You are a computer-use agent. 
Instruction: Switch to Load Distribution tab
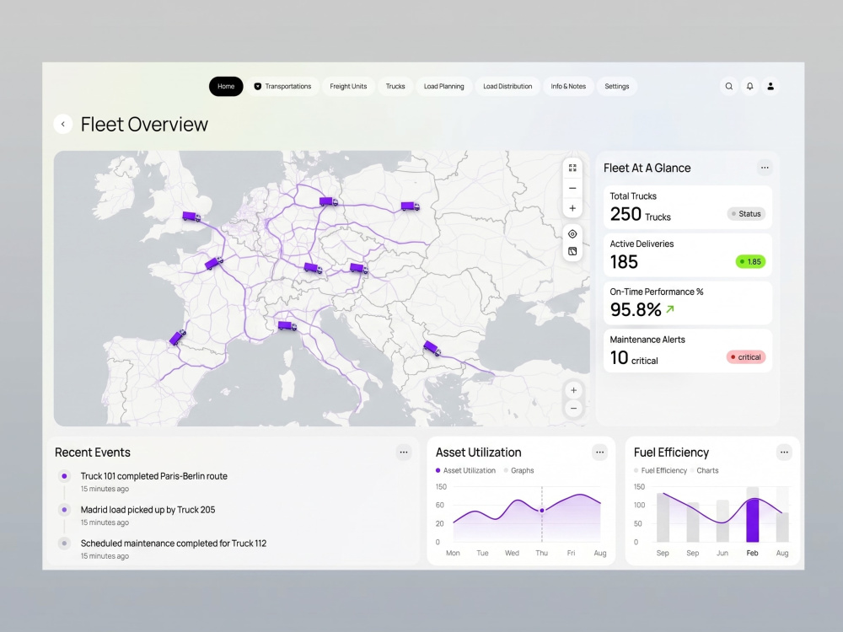[x=507, y=86]
